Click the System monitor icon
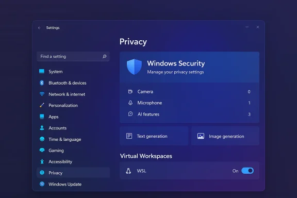This screenshot has height=198, width=297. (x=42, y=71)
